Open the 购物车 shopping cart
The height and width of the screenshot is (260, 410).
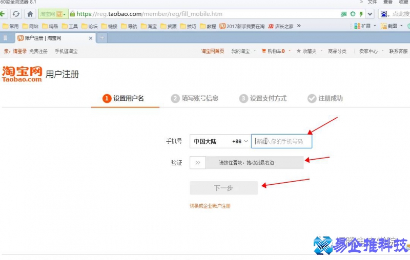pyautogui.click(x=273, y=51)
